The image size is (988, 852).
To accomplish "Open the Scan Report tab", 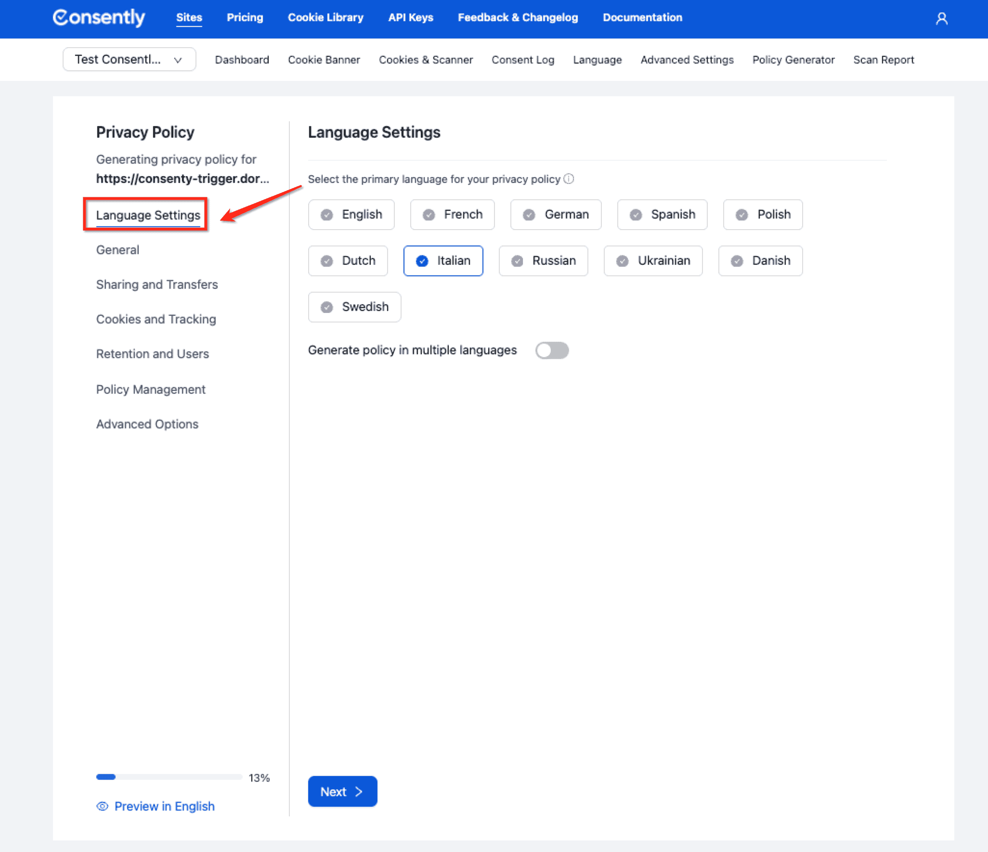I will coord(883,60).
